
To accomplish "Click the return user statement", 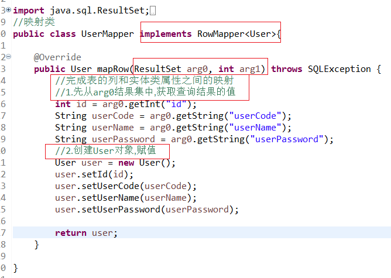I will [x=86, y=233].
